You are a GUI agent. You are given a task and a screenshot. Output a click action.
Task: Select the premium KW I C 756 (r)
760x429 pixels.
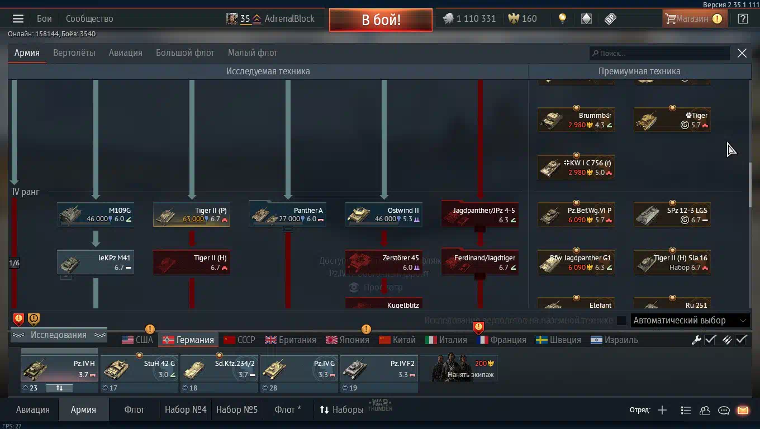pos(576,167)
